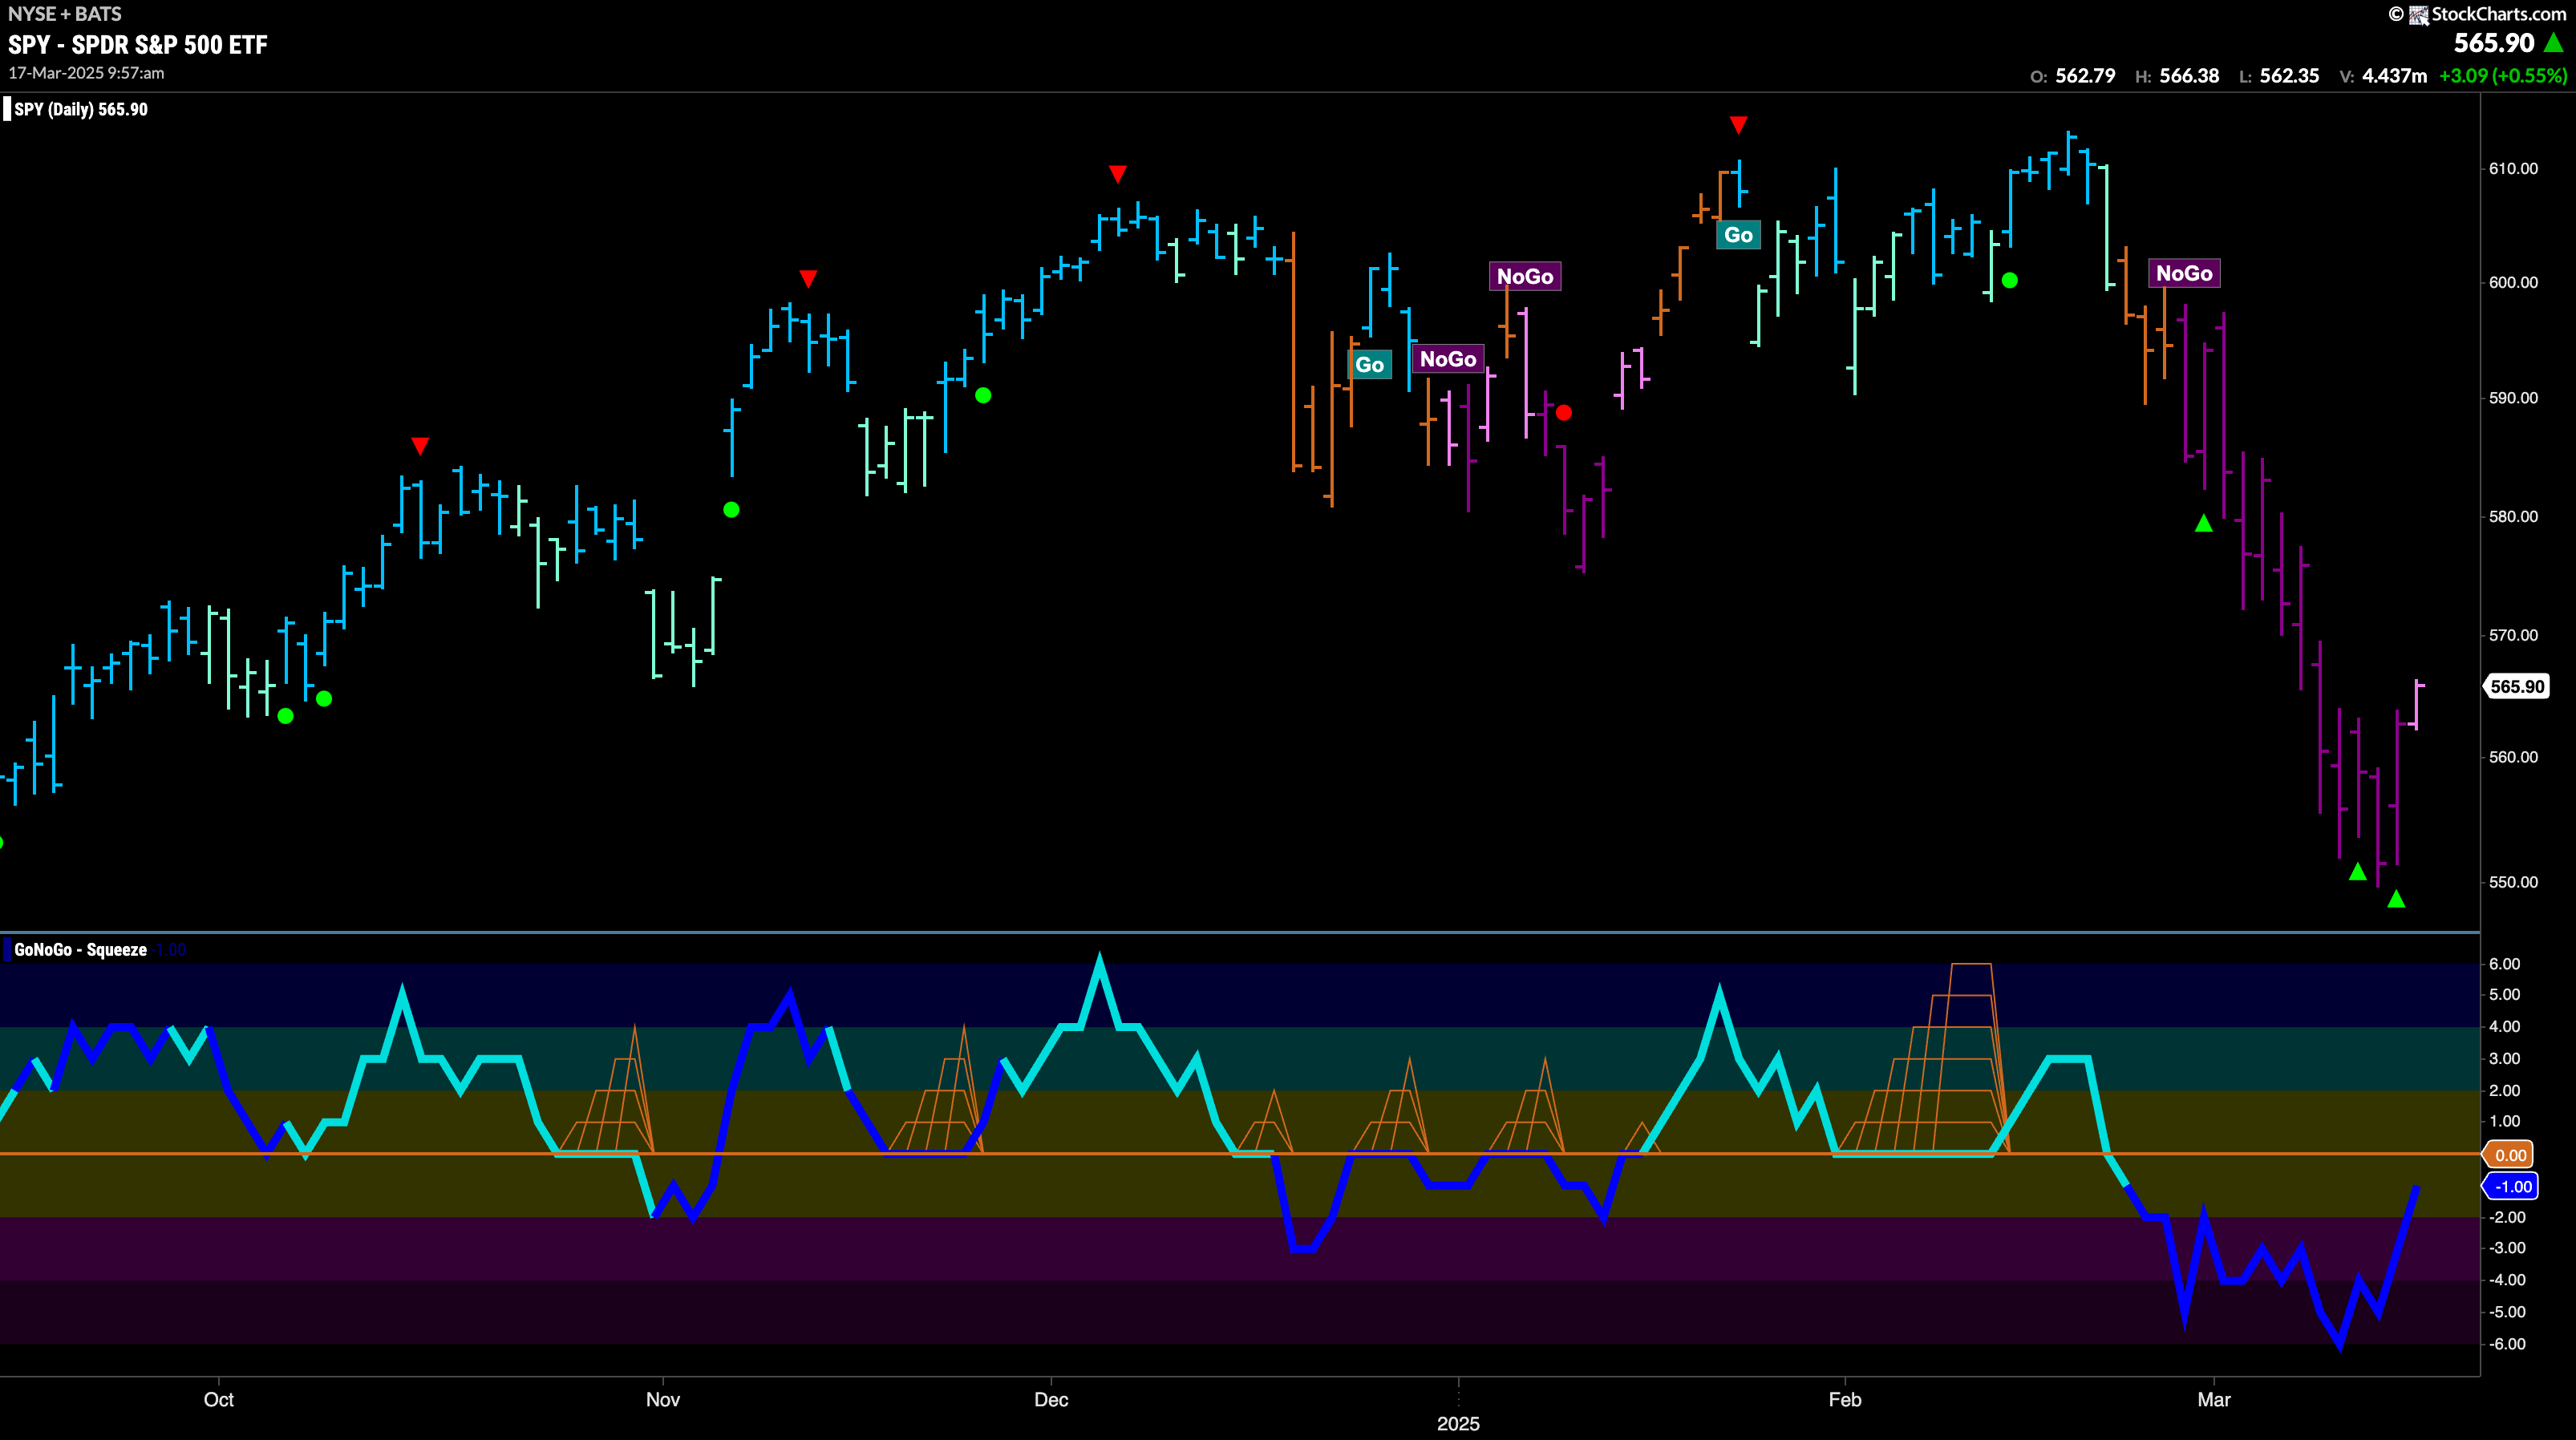
Task: Click the Dec label on time axis
Action: (1051, 1399)
